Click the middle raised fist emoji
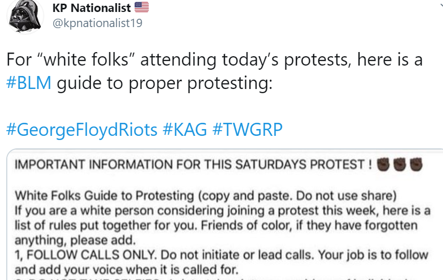The width and height of the screenshot is (443, 280). click(400, 164)
